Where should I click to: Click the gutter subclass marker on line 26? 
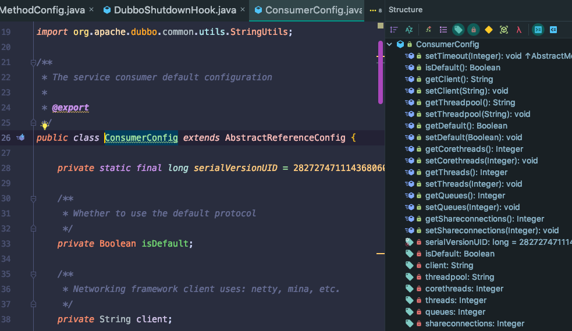pos(21,138)
